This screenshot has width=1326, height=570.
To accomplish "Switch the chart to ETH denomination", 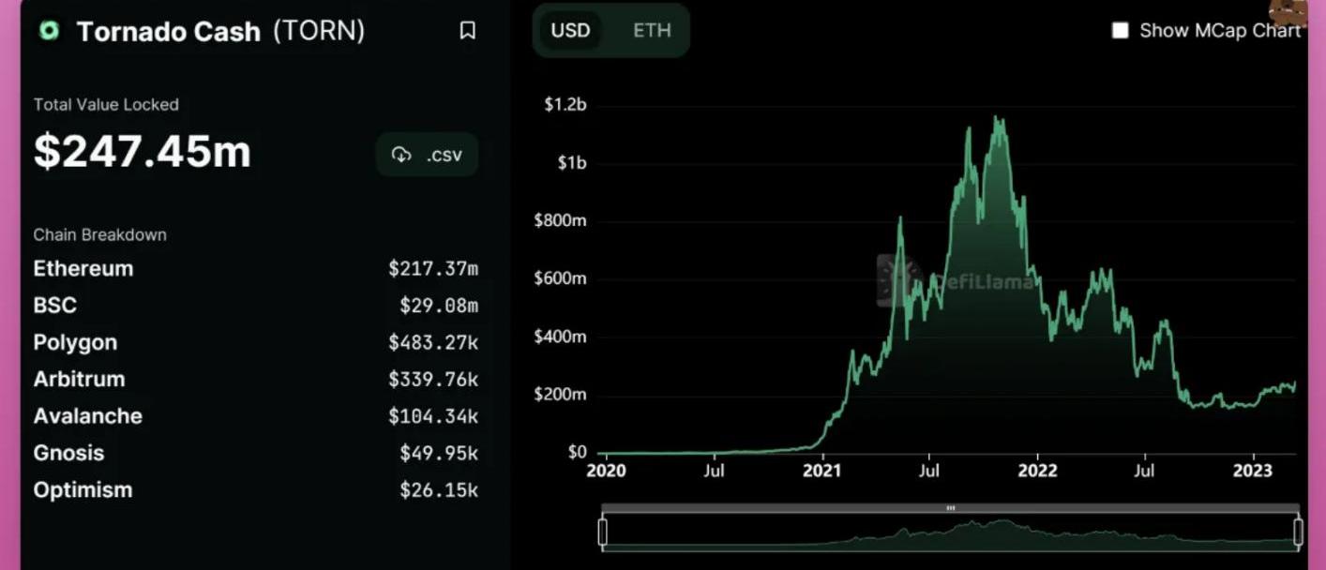I will [x=652, y=30].
